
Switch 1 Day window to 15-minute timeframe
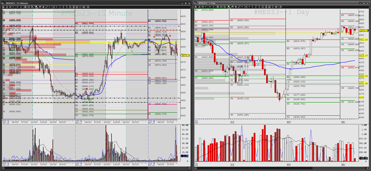262,7
